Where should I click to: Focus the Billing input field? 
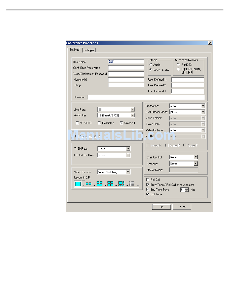point(126,85)
